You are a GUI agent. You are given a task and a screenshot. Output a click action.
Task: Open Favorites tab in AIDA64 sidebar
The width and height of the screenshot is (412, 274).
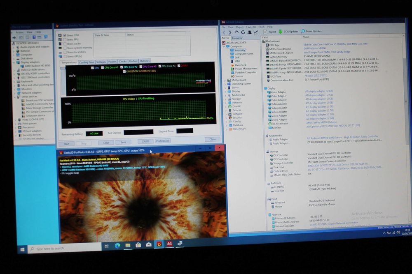237,38
